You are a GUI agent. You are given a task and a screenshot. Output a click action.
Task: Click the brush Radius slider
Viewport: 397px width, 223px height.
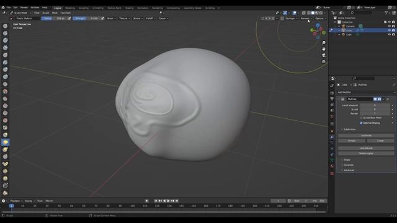[54, 19]
